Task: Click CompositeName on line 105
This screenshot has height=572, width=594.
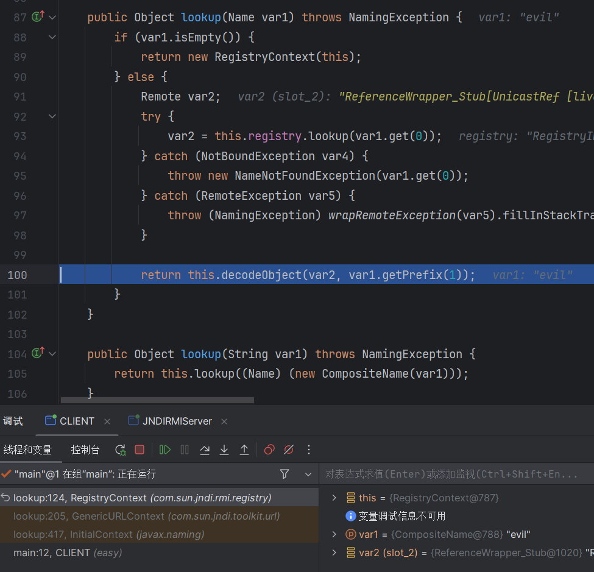Action: pos(365,373)
